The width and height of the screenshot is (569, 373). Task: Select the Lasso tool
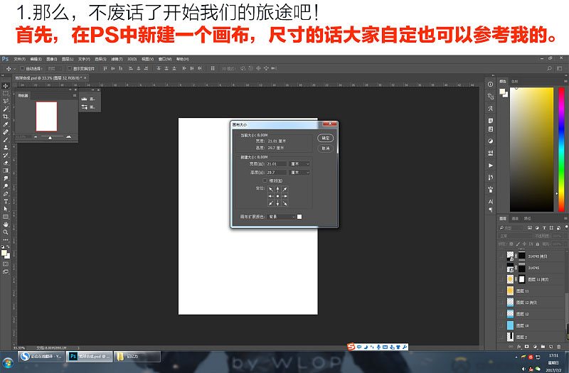[6, 101]
